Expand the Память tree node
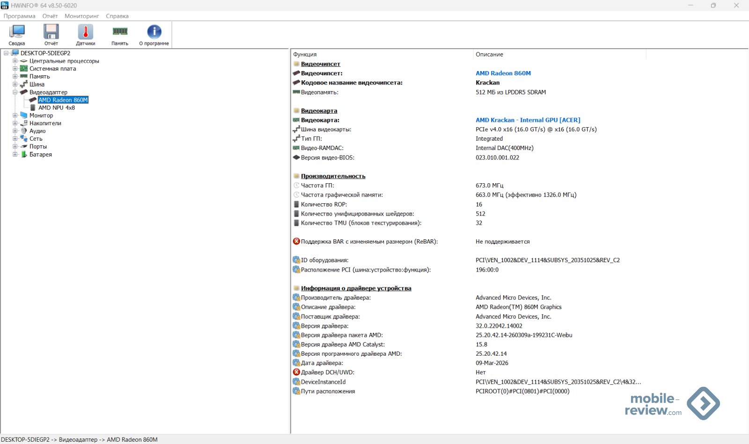Viewport: 749px width, 444px height. [x=15, y=76]
